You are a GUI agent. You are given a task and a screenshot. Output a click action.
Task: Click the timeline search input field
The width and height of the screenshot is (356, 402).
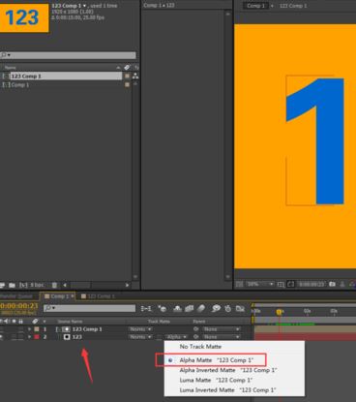(x=90, y=308)
